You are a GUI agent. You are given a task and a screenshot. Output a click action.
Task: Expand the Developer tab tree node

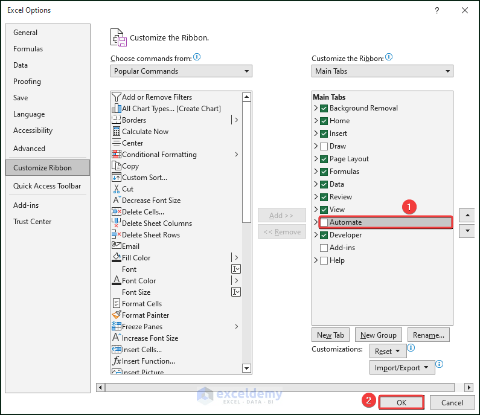[x=316, y=234]
